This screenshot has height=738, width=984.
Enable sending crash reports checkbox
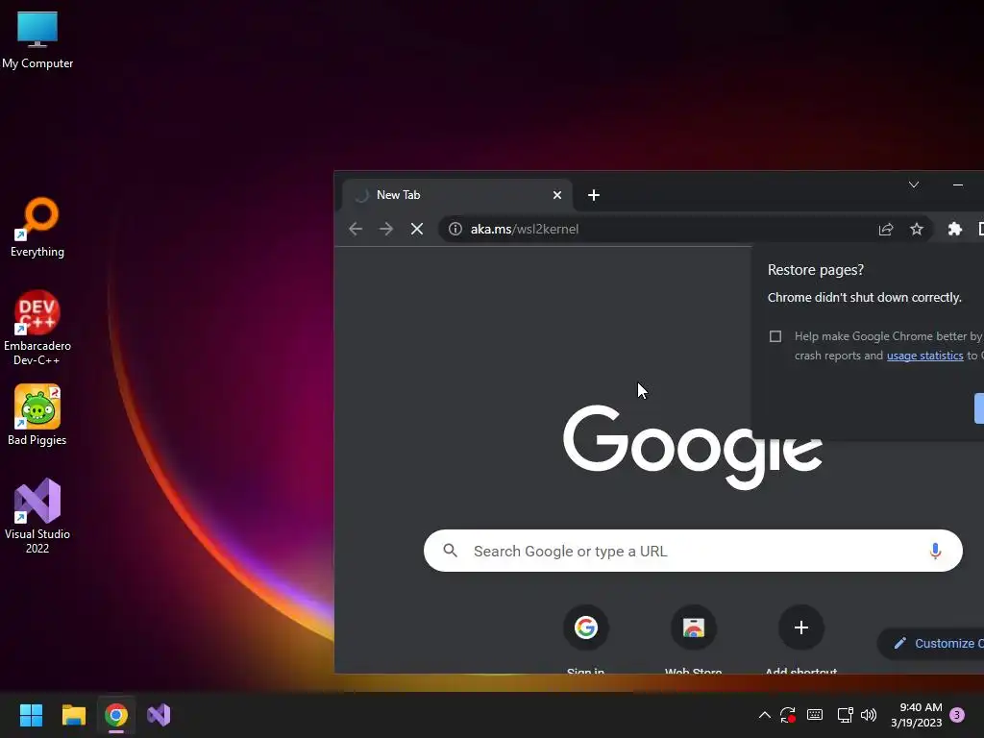tap(775, 336)
